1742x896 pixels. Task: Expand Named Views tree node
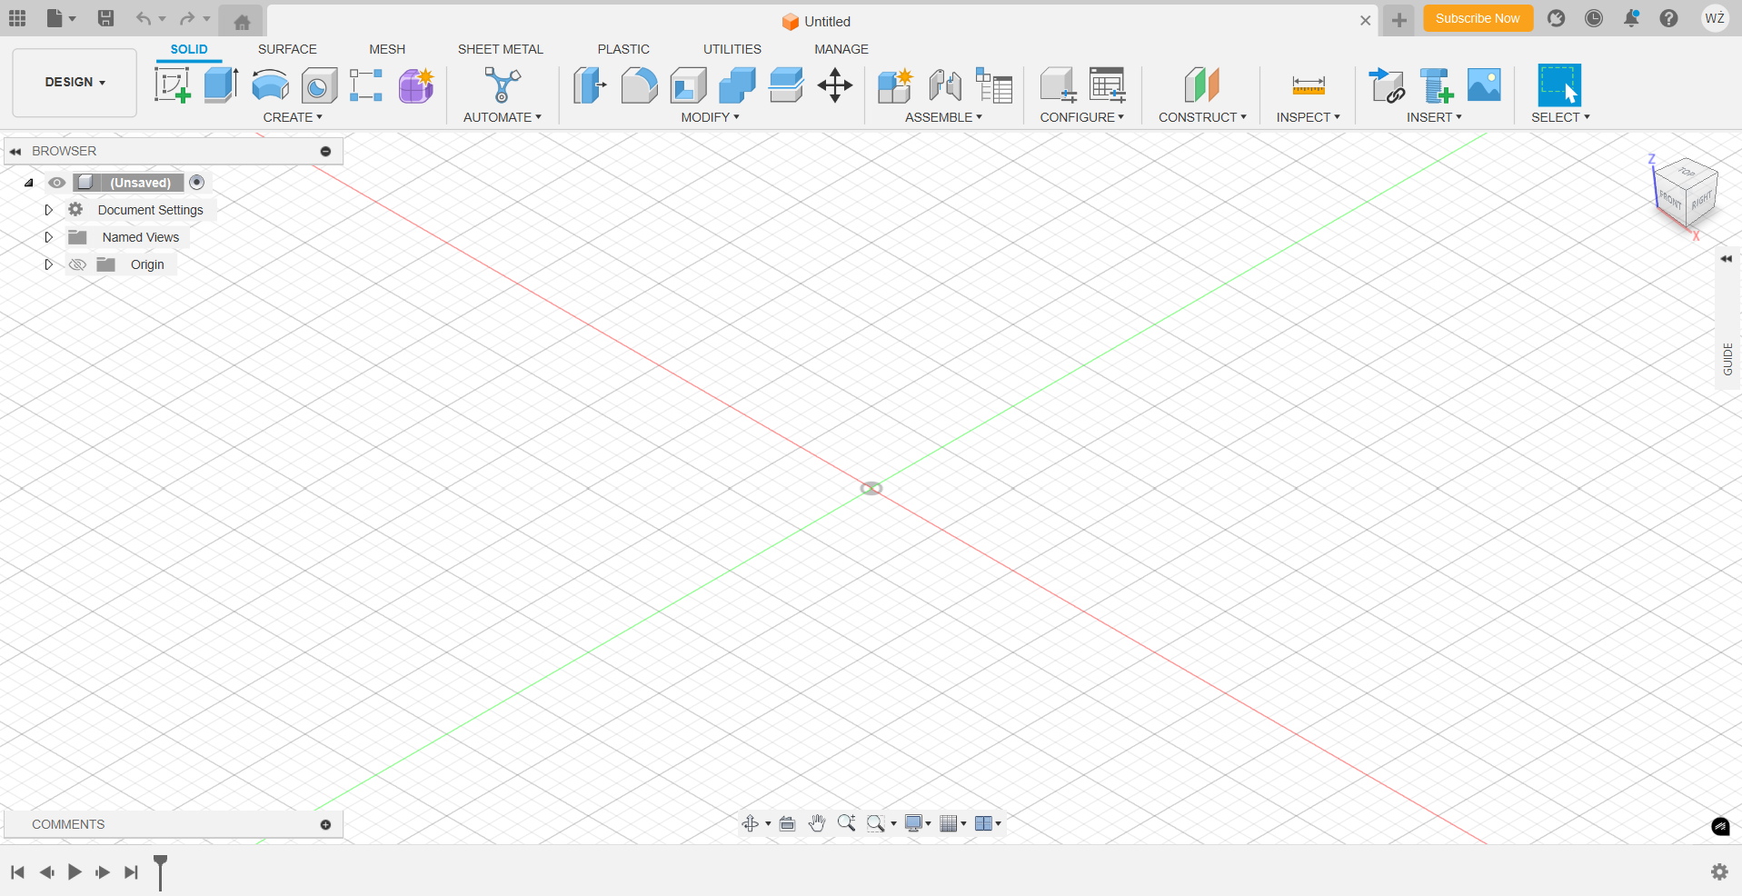coord(49,237)
